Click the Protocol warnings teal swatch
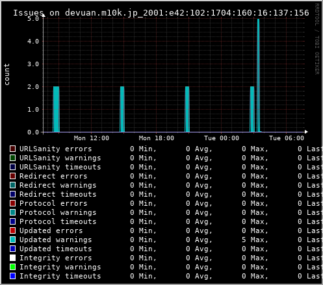This screenshot has width=323, height=285. click(x=12, y=212)
